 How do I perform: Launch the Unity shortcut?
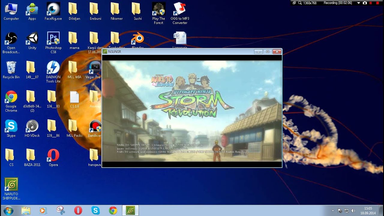point(32,41)
